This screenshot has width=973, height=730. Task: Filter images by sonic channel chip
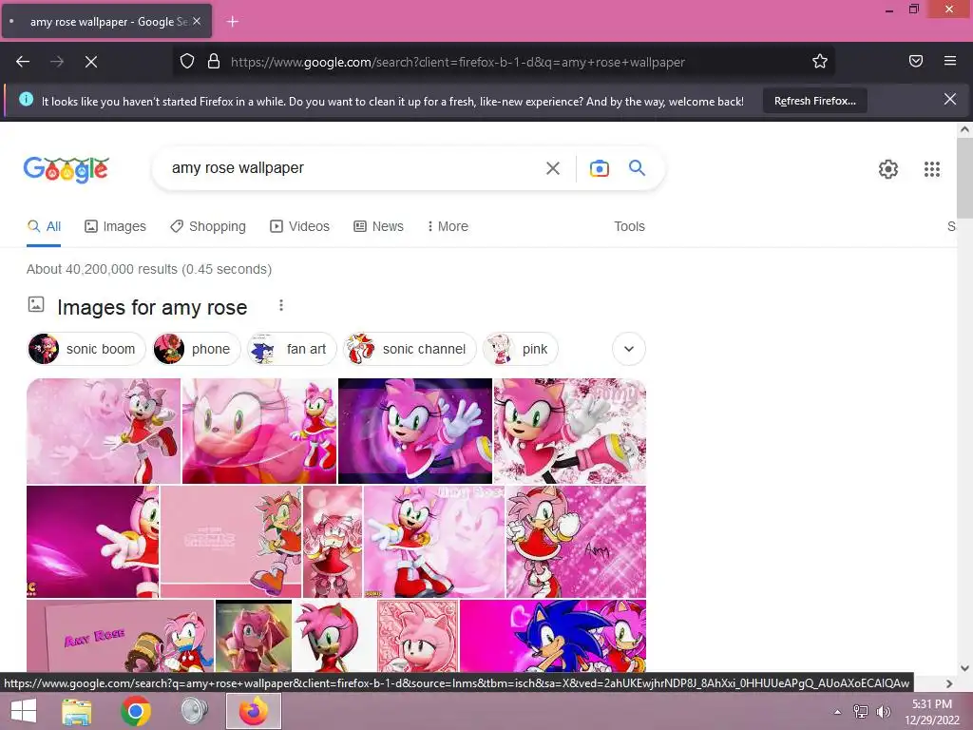click(x=410, y=349)
